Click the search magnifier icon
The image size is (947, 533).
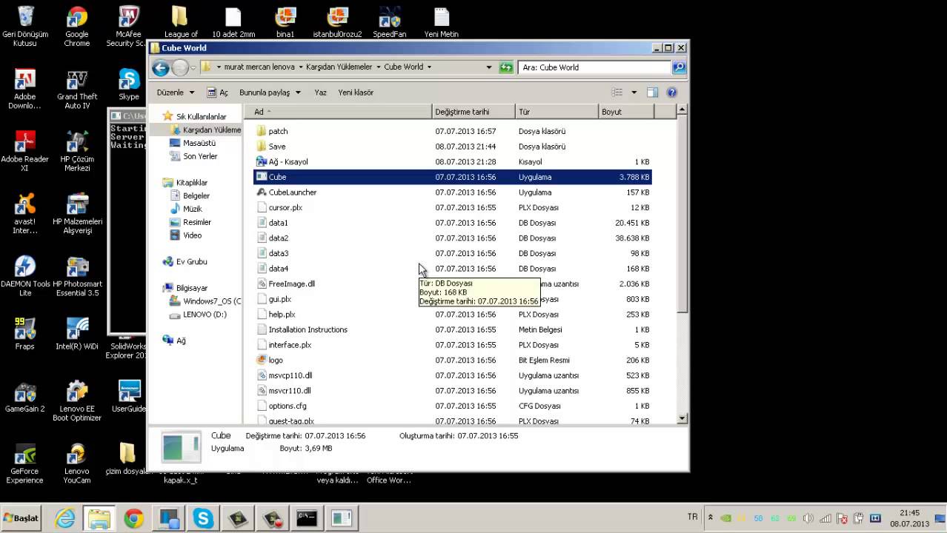click(679, 67)
